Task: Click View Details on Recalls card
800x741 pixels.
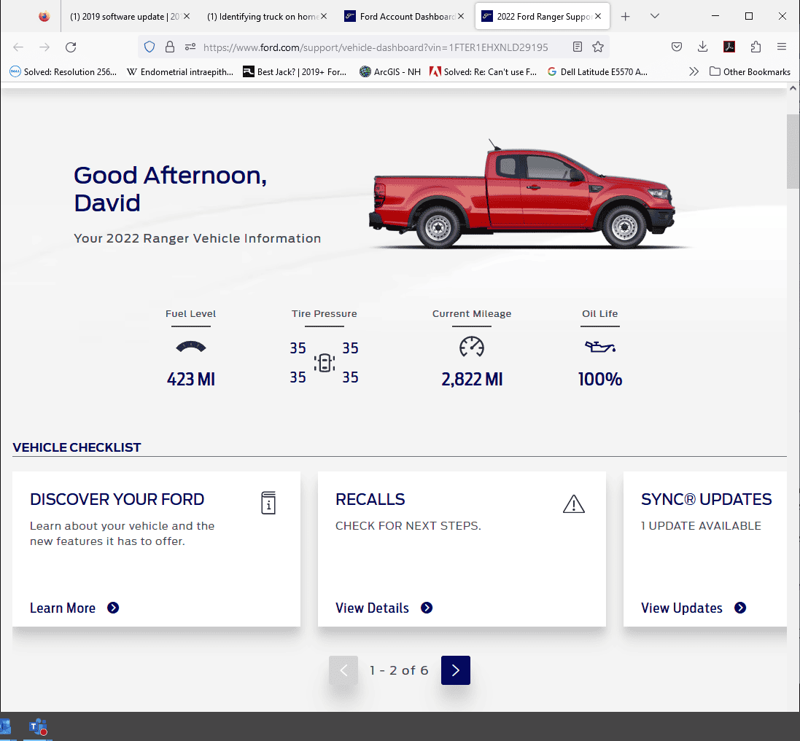Action: 384,608
